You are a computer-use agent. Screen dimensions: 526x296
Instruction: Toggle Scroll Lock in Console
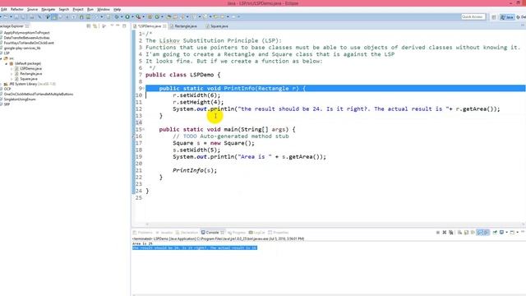[x=466, y=232]
